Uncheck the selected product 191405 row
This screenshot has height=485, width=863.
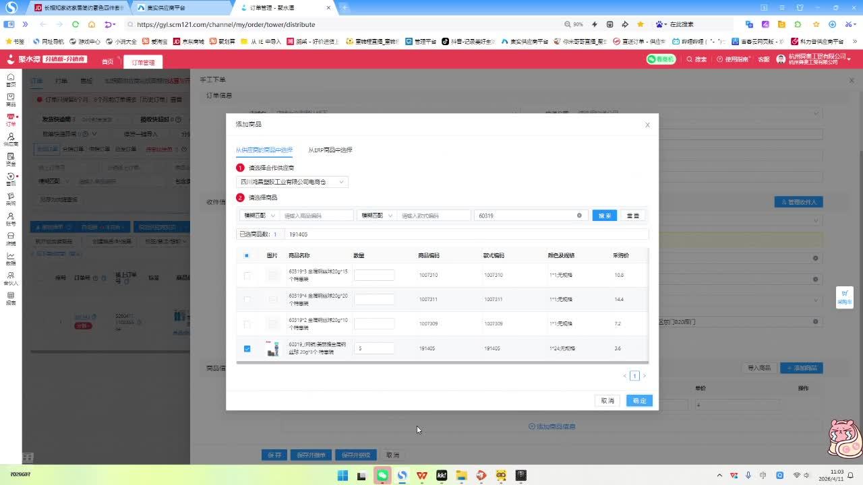(247, 349)
